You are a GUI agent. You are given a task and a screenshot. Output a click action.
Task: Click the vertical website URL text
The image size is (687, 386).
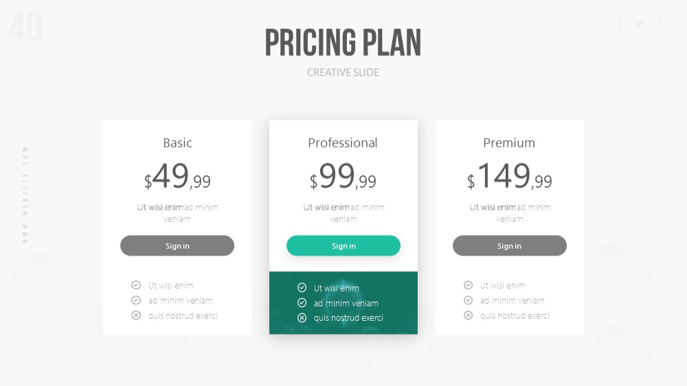[x=25, y=196]
